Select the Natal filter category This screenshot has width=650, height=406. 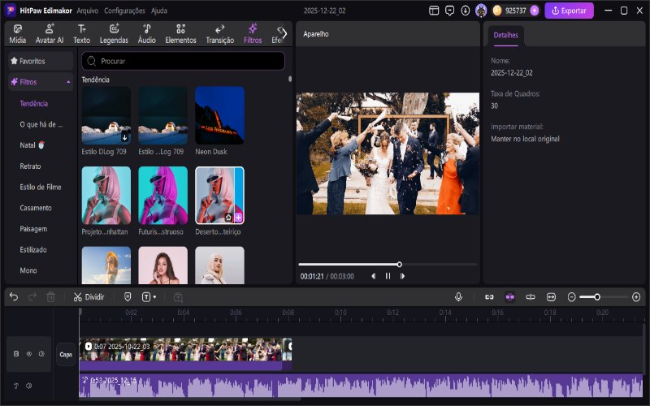point(32,145)
